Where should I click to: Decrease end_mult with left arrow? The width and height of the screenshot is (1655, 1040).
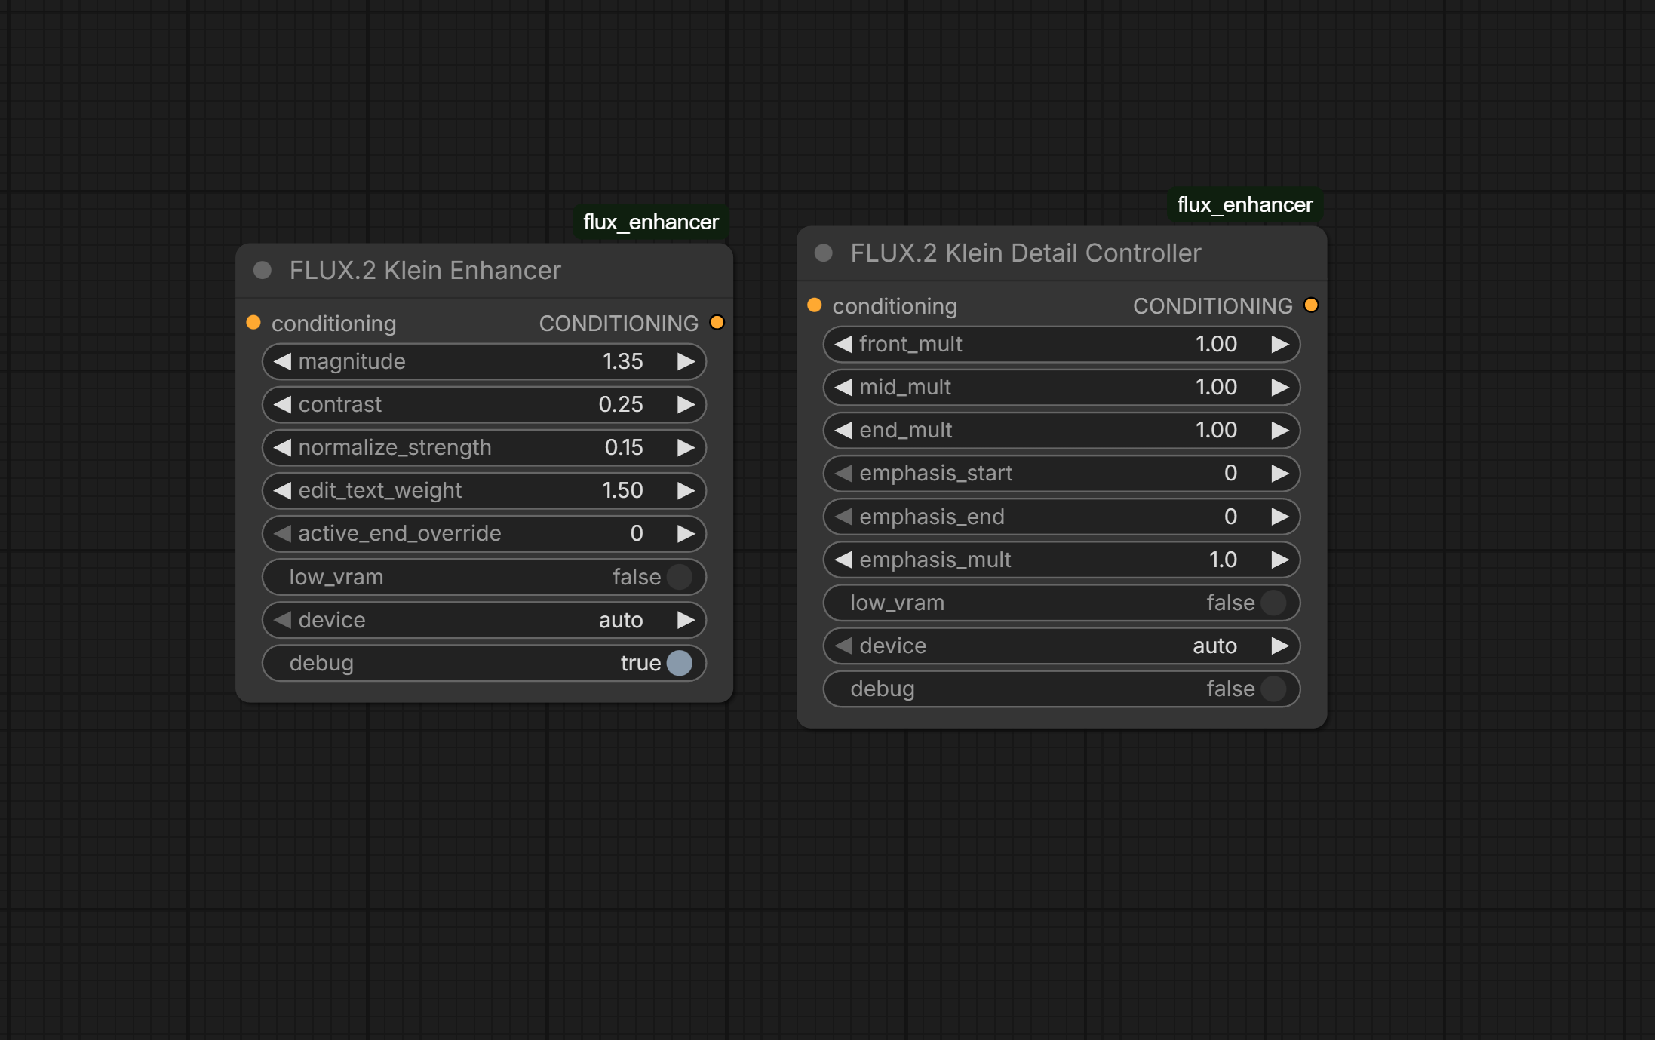[843, 430]
